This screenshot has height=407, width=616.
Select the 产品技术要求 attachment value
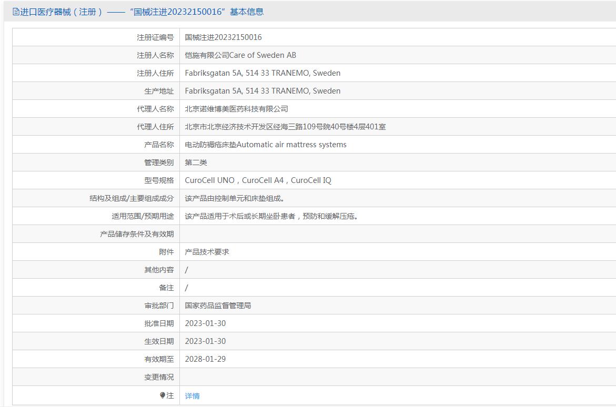point(207,252)
